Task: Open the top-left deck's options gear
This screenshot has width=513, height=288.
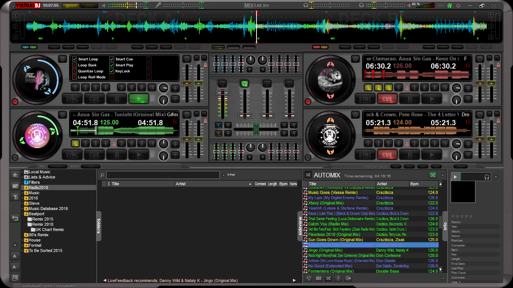Action: pyautogui.click(x=62, y=59)
